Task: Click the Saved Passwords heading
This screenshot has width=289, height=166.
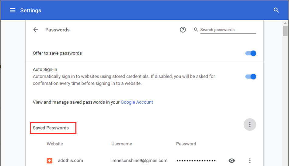Action: [51, 128]
